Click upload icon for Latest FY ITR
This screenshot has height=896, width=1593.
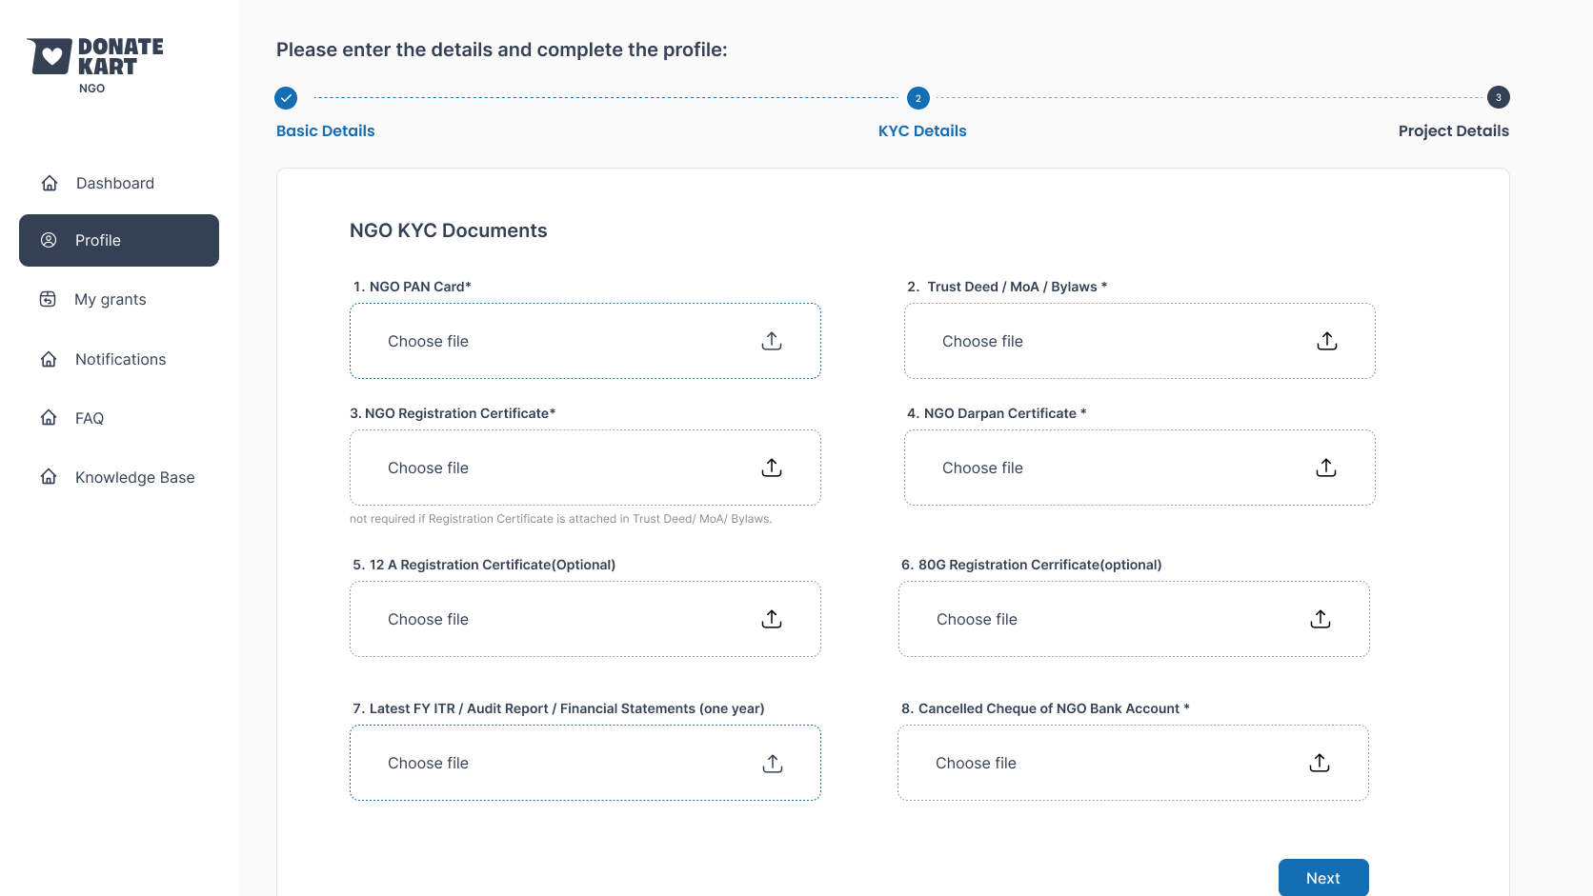point(773,764)
